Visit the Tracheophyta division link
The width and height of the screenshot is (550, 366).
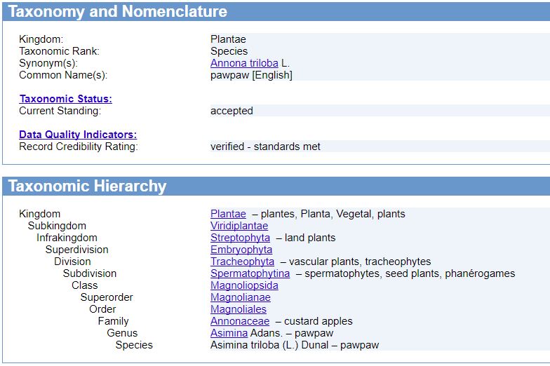243,262
